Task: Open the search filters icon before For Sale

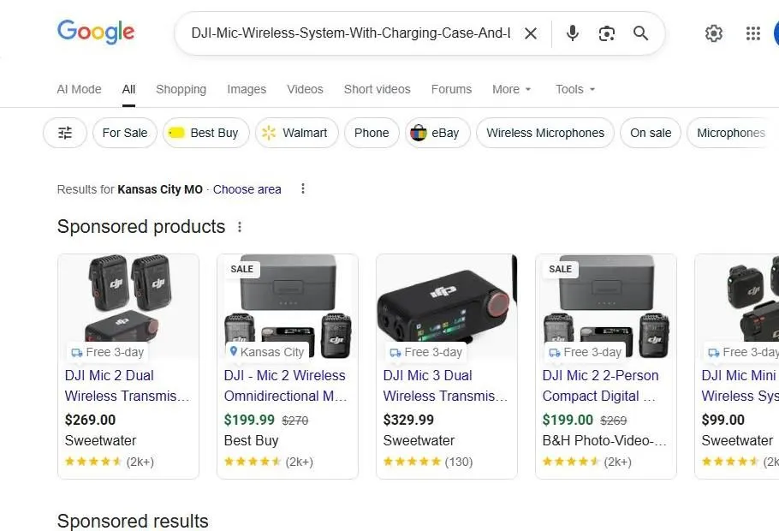Action: [x=64, y=133]
